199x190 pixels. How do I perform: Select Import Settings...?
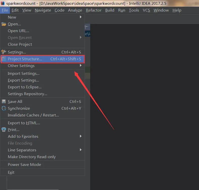pos(42,74)
